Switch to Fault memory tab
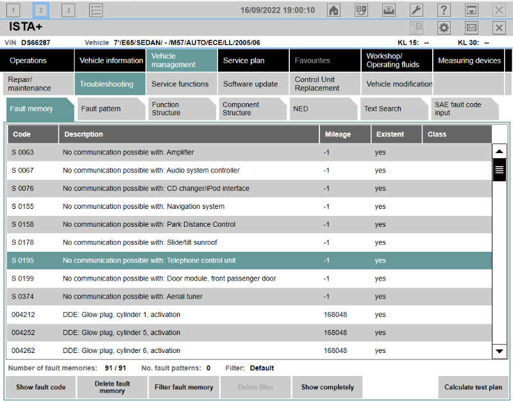 point(40,109)
